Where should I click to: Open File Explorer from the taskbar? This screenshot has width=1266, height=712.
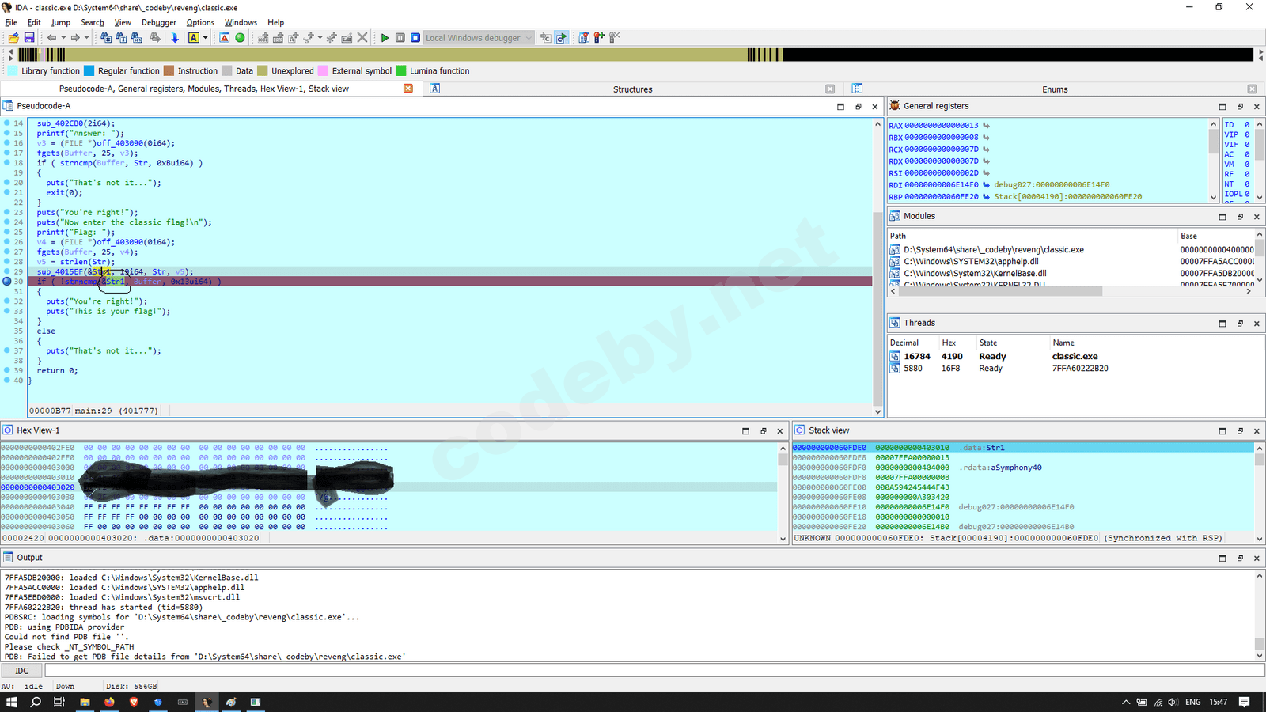click(x=85, y=702)
